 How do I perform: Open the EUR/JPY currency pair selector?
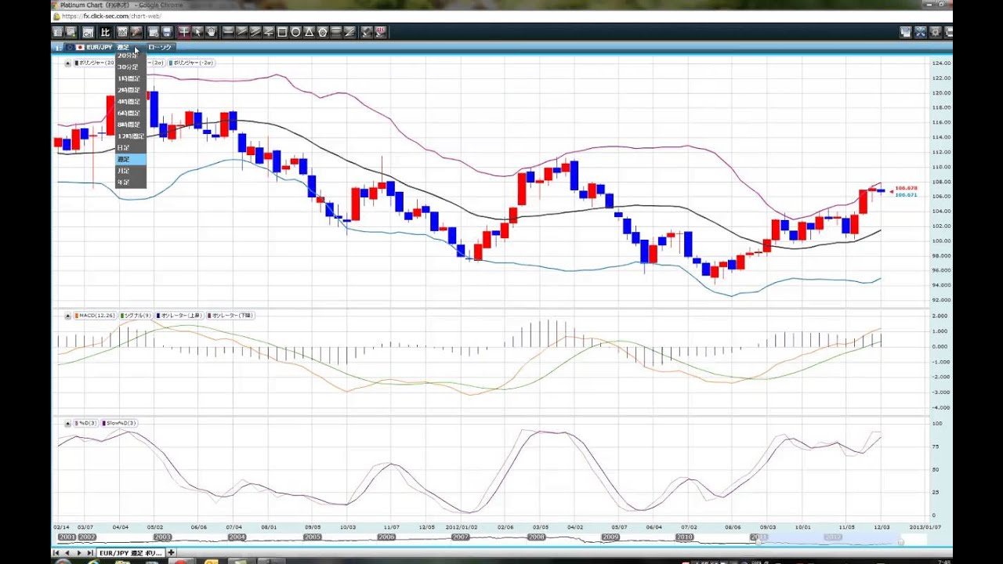pos(99,47)
